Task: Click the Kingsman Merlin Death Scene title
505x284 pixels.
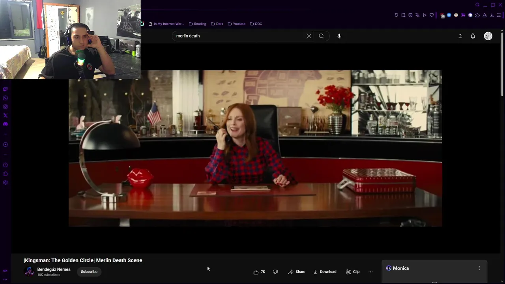Action: tap(83, 260)
